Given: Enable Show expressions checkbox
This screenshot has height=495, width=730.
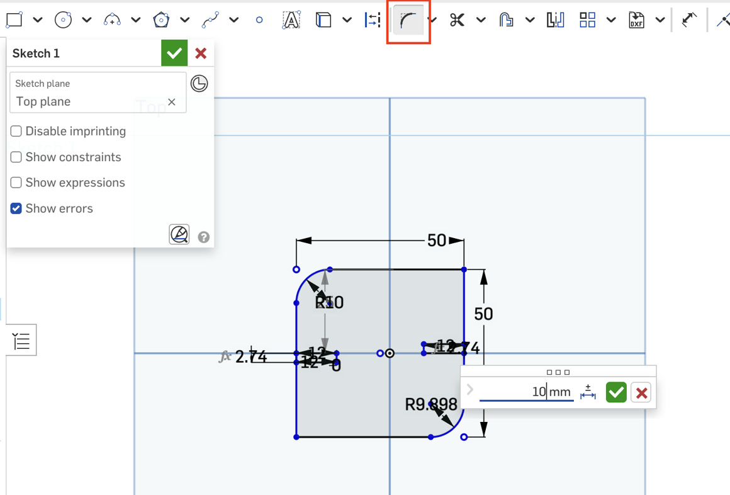Looking at the screenshot, I should 16,183.
